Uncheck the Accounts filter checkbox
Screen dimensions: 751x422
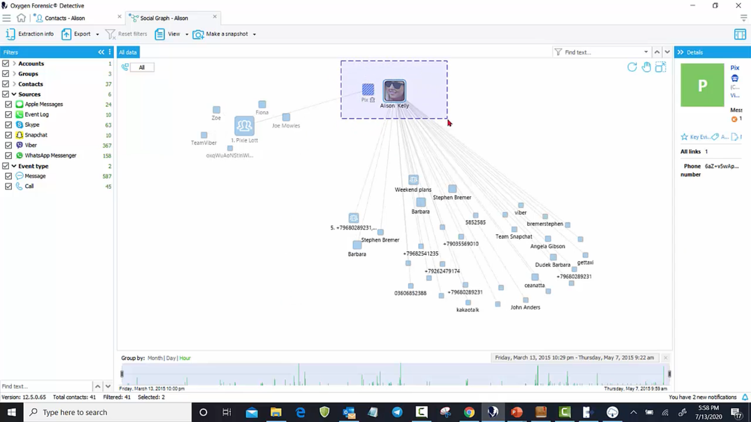tap(6, 64)
